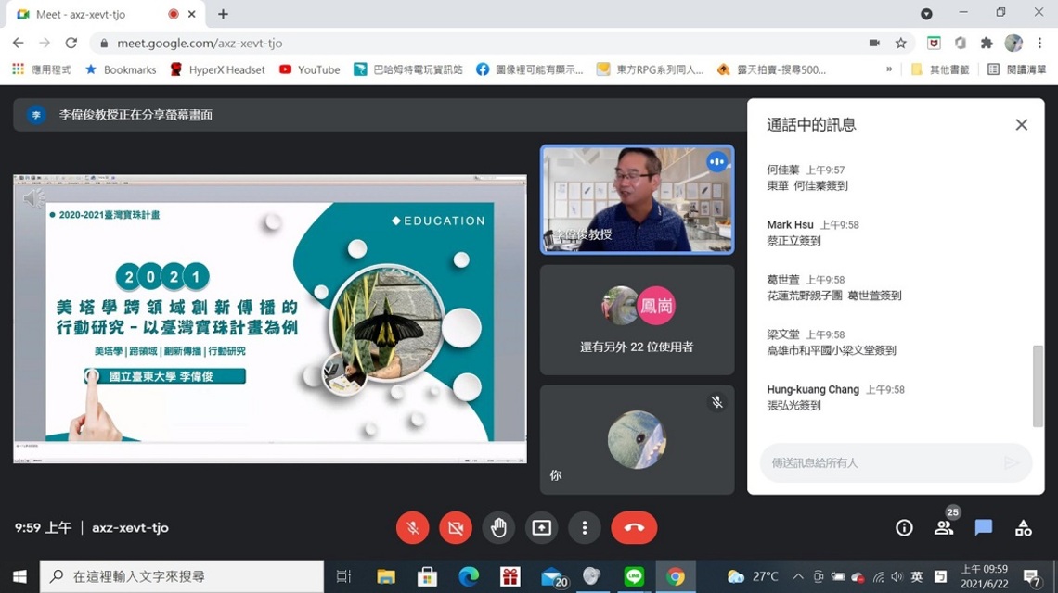Expand hidden bookmarks chevron
This screenshot has width=1058, height=593.
[x=889, y=69]
